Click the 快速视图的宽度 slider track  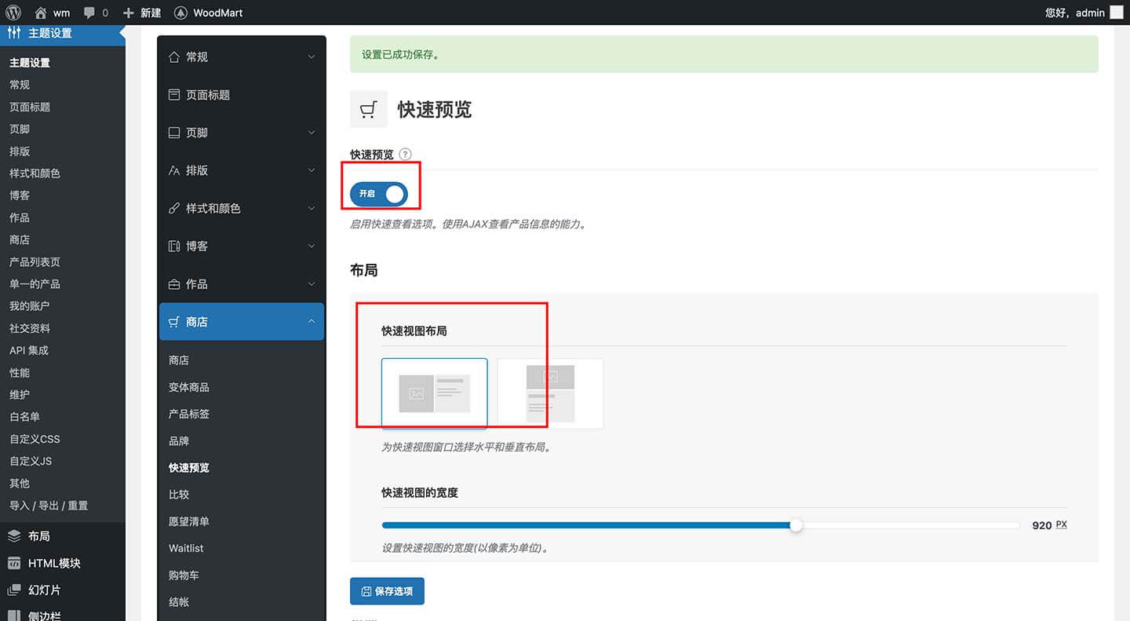tap(701, 525)
